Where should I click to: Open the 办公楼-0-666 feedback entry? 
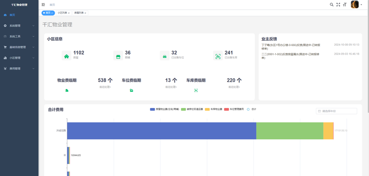291,46
